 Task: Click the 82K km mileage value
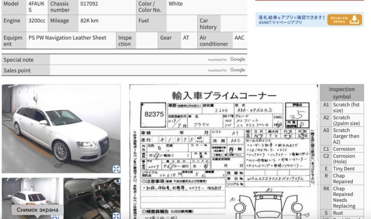click(x=89, y=21)
